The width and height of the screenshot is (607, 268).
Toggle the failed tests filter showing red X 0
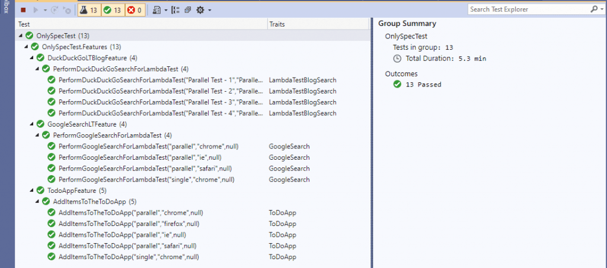(135, 10)
